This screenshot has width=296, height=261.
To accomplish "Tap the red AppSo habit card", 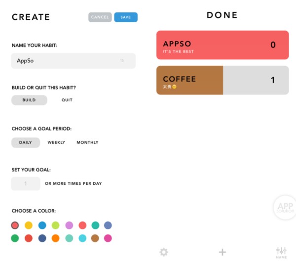I will (222, 45).
